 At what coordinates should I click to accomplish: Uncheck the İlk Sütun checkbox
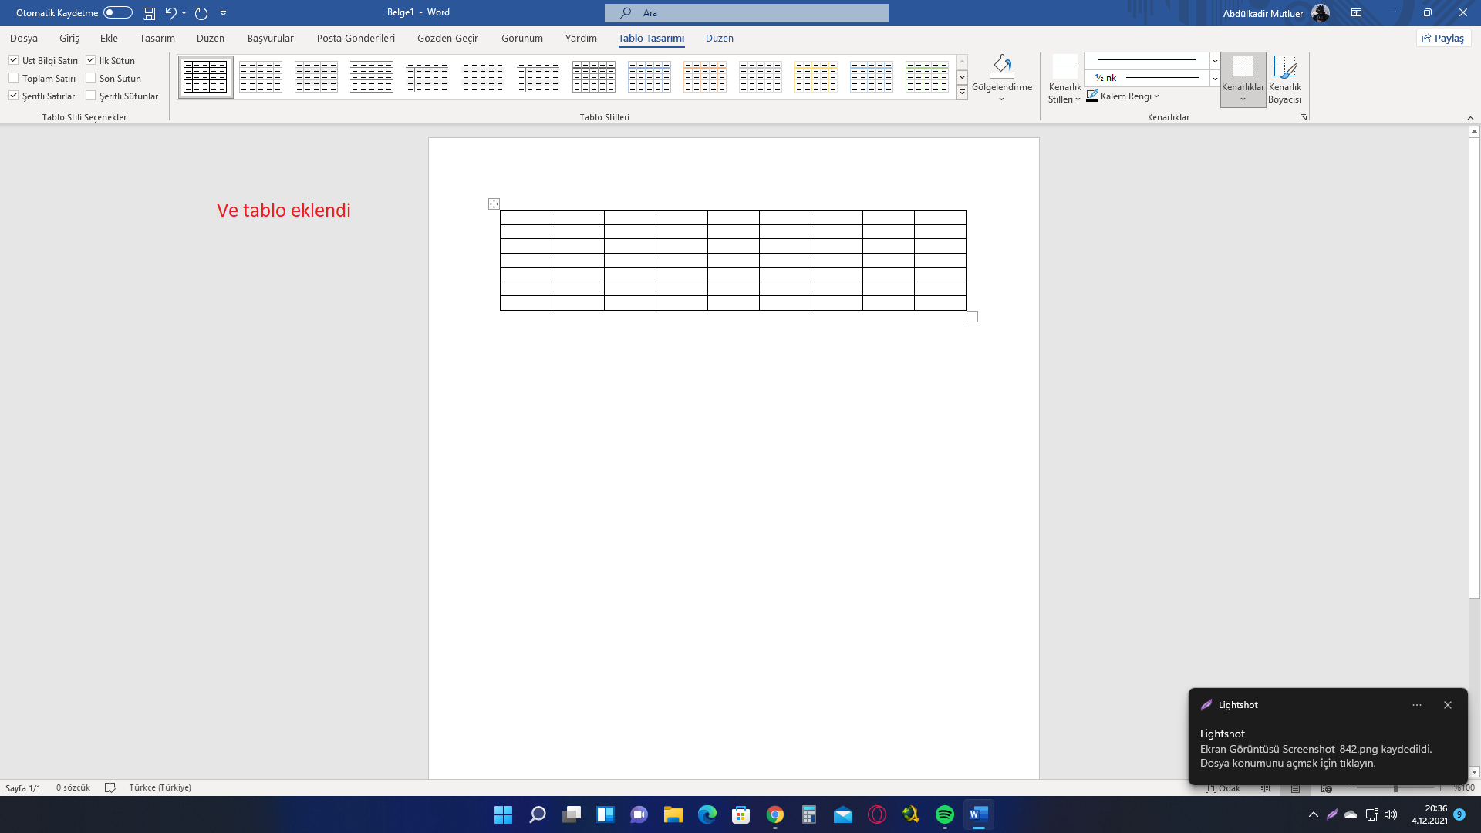pyautogui.click(x=91, y=60)
